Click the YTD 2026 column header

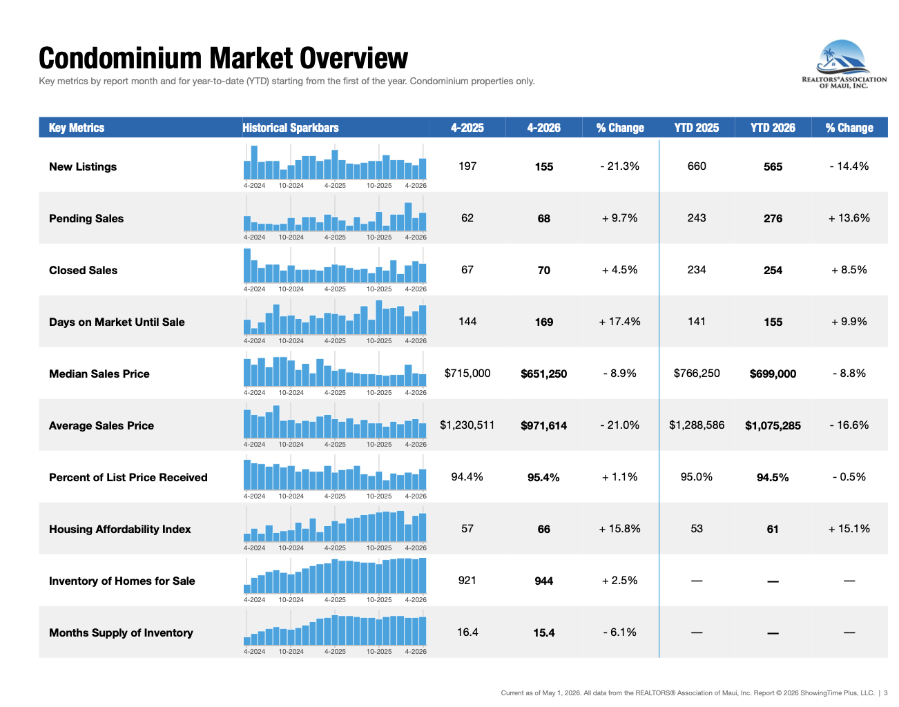tap(773, 128)
